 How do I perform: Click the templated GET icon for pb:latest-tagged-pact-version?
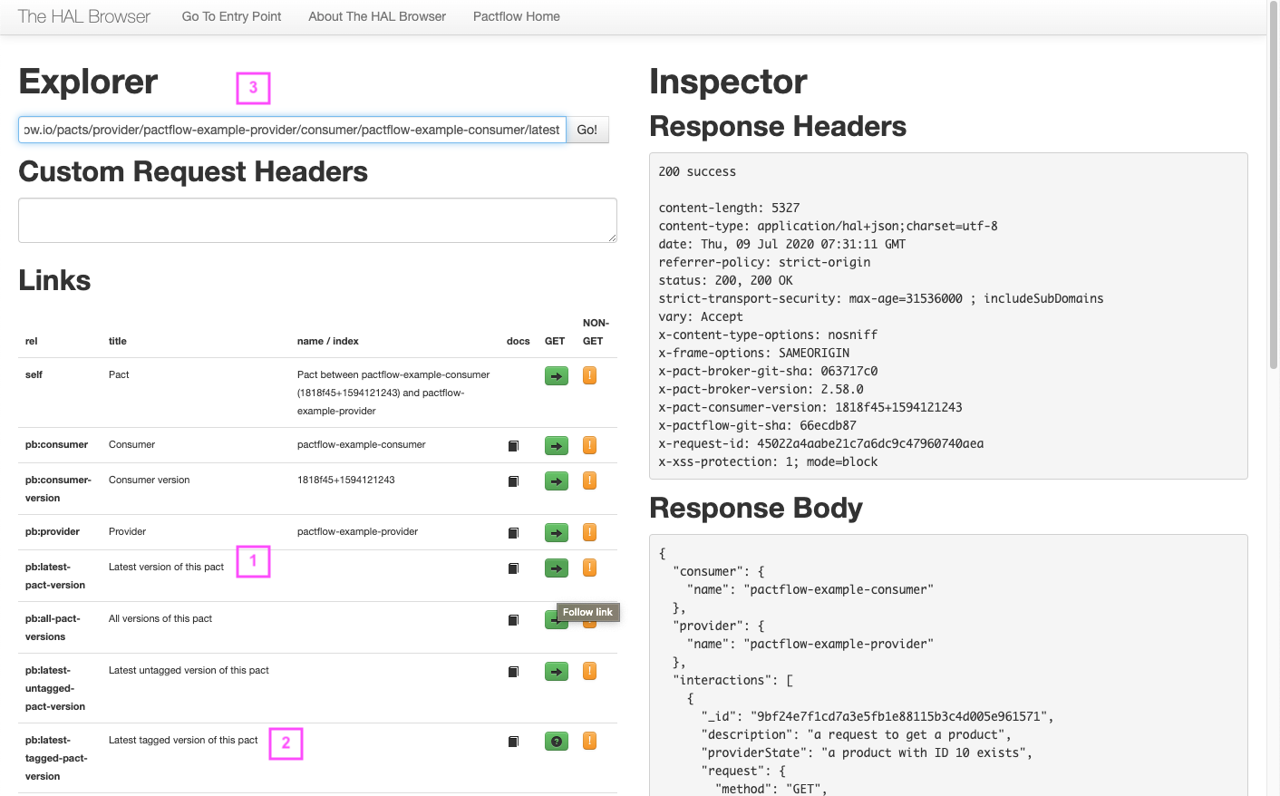(556, 741)
